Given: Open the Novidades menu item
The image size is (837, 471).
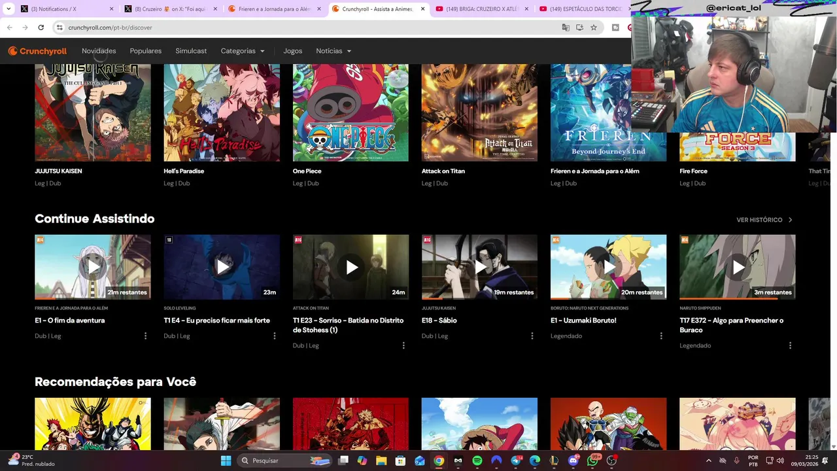Looking at the screenshot, I should [x=99, y=51].
